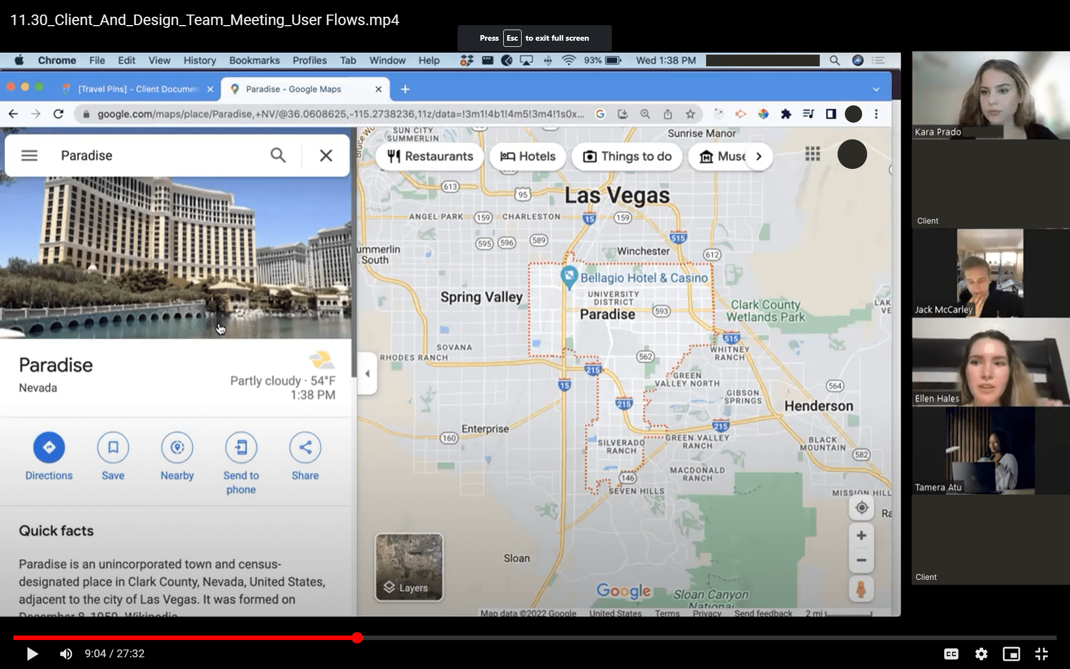Open video settings gear
The width and height of the screenshot is (1070, 669).
click(981, 654)
